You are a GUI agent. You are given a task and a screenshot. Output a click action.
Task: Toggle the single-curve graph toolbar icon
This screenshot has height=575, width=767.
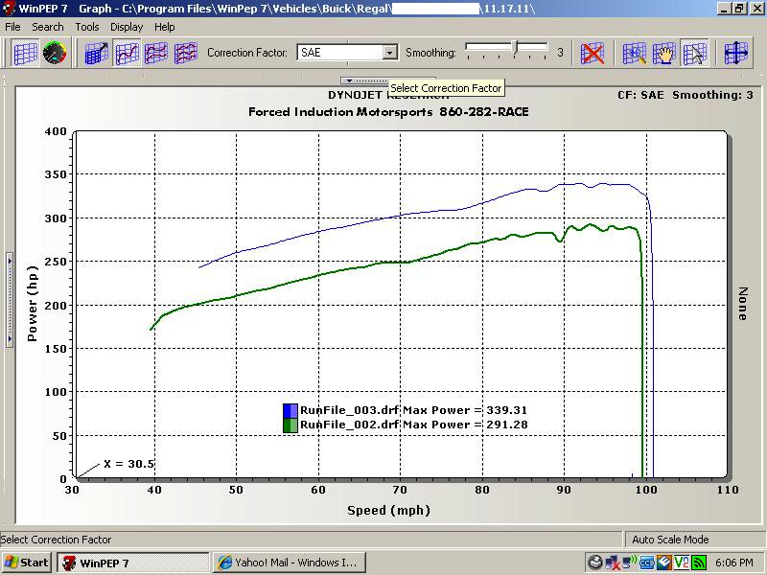pyautogui.click(x=127, y=53)
